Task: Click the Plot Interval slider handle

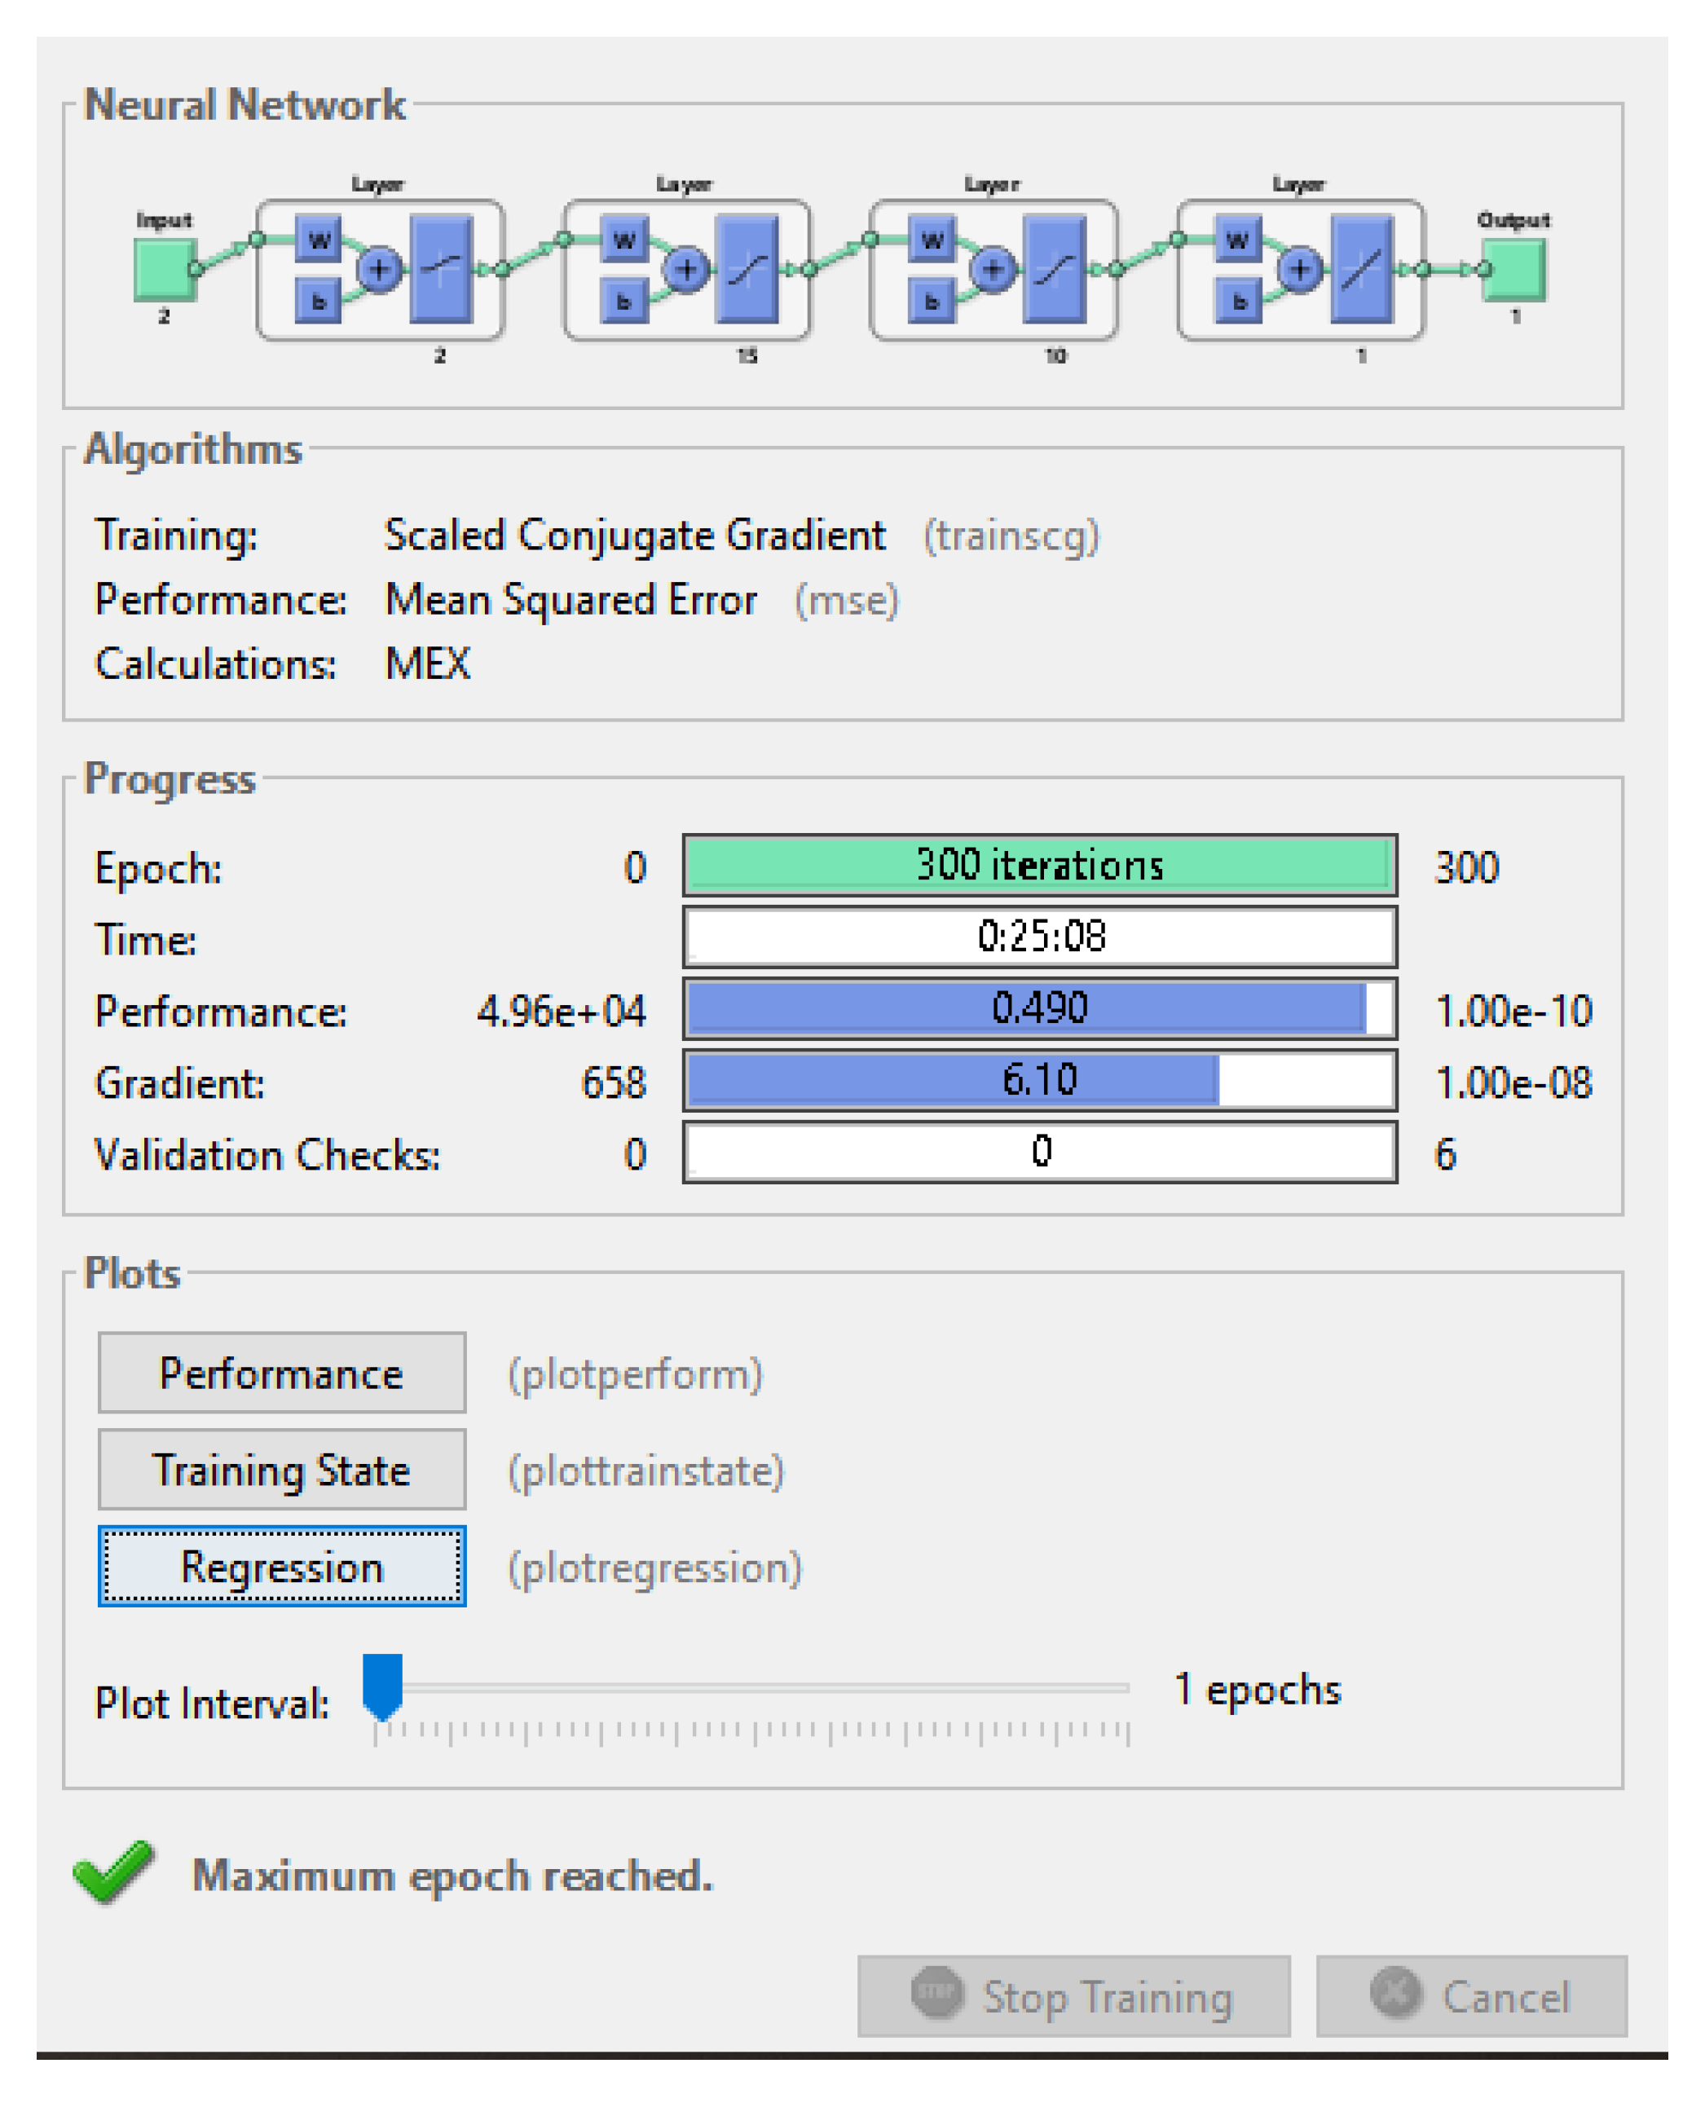Action: coord(382,1686)
